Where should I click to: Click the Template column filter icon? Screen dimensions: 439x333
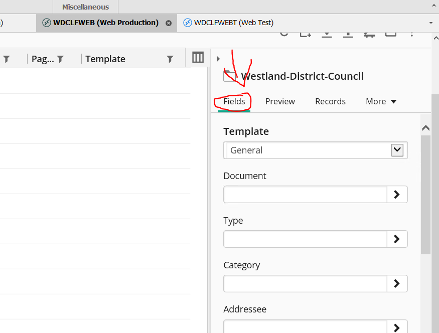(170, 59)
